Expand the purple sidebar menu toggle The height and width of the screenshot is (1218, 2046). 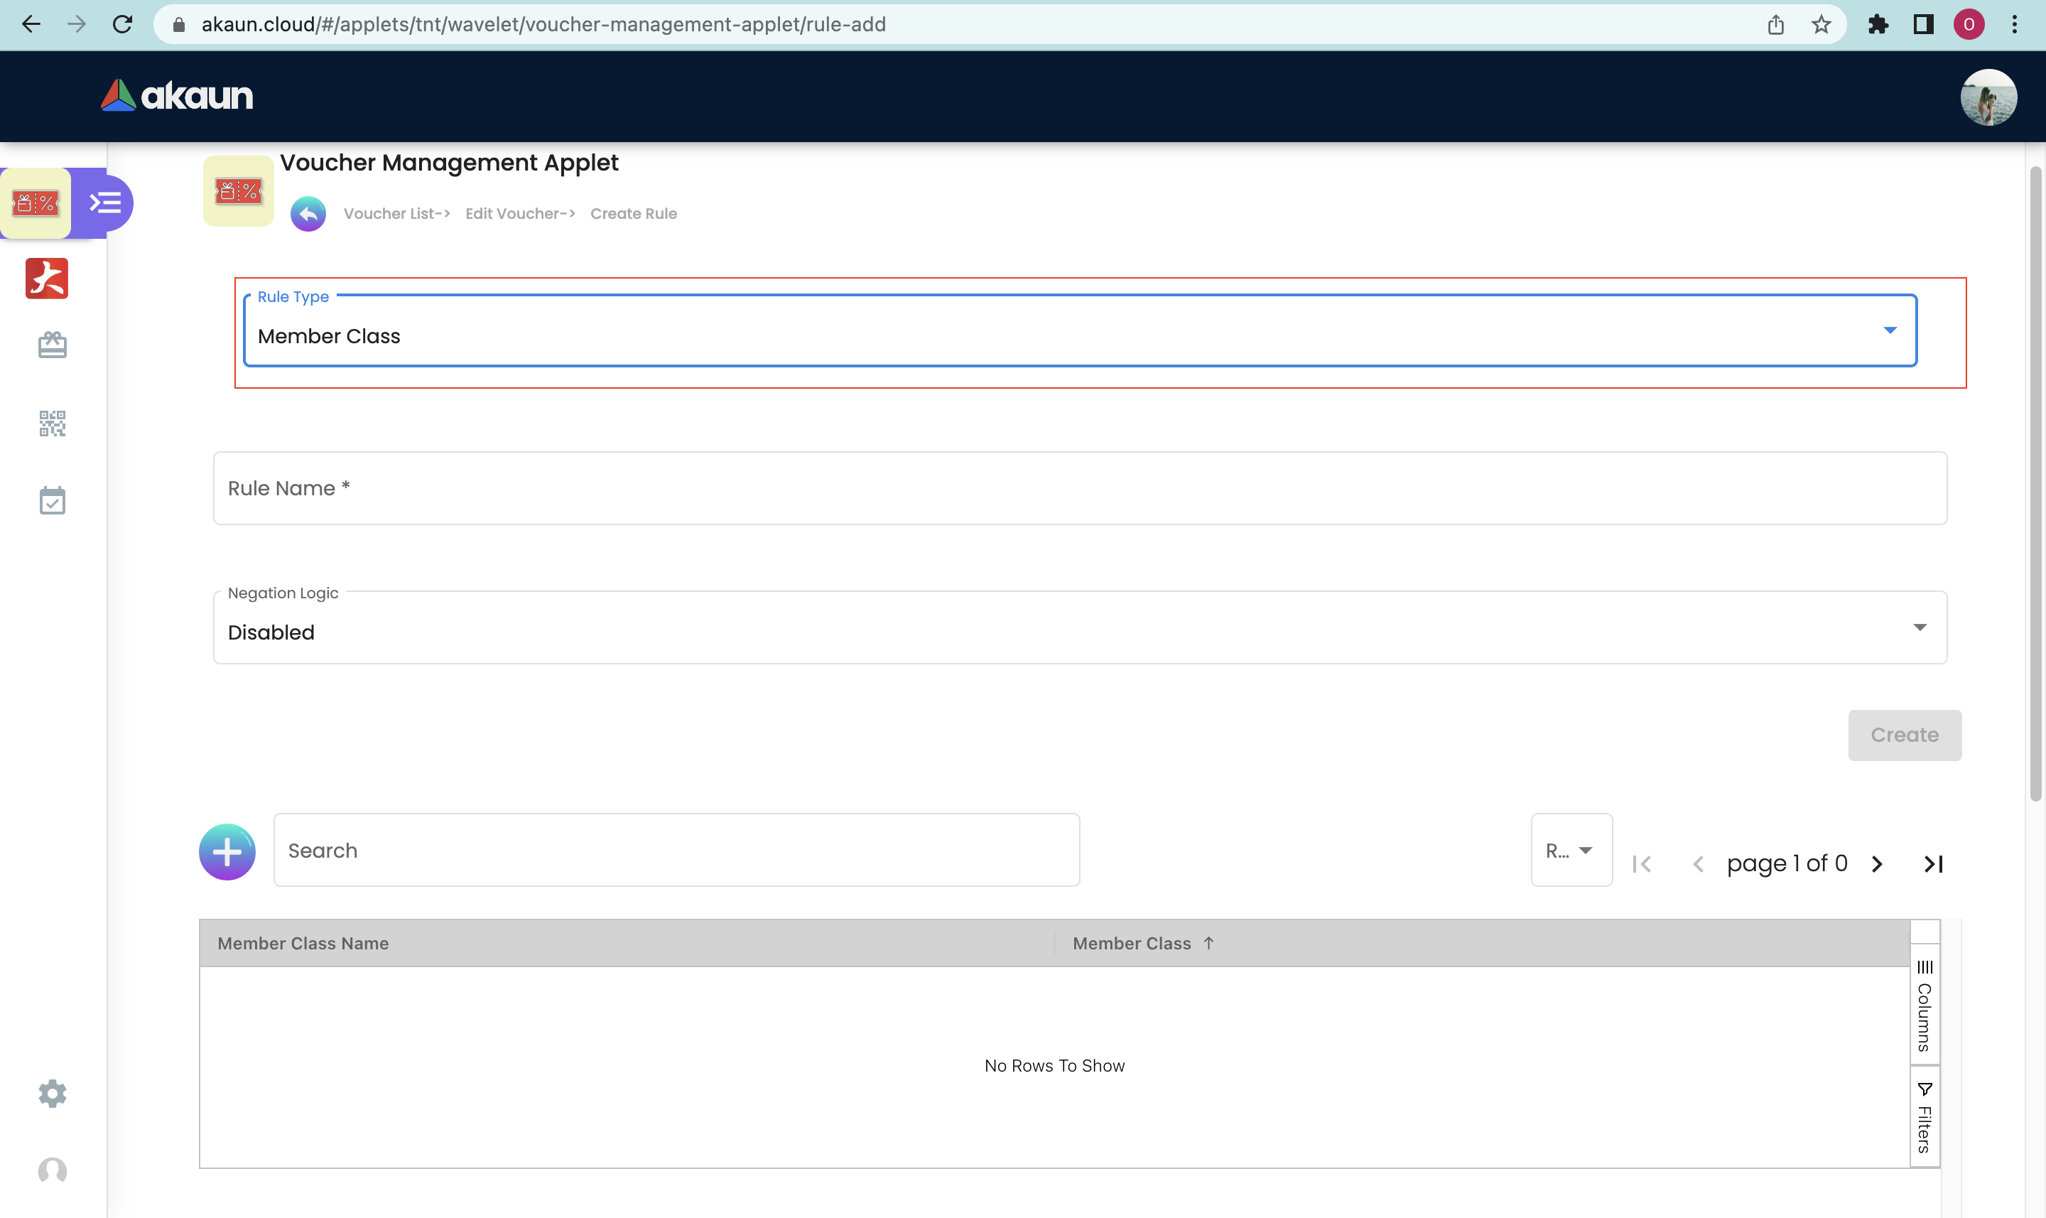pyautogui.click(x=106, y=203)
